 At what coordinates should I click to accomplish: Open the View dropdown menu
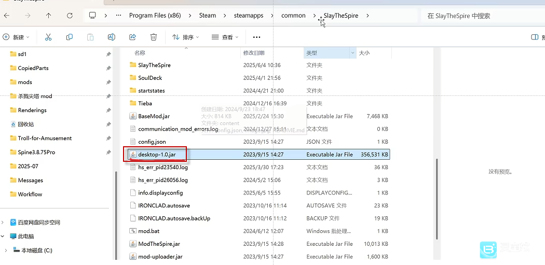click(x=225, y=37)
